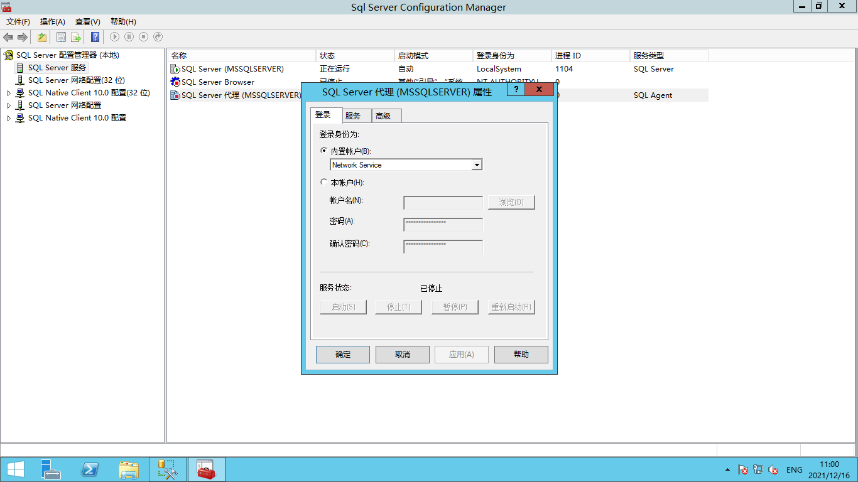Click the SQL Server Browser service icon
Image resolution: width=858 pixels, height=482 pixels.
tap(175, 82)
